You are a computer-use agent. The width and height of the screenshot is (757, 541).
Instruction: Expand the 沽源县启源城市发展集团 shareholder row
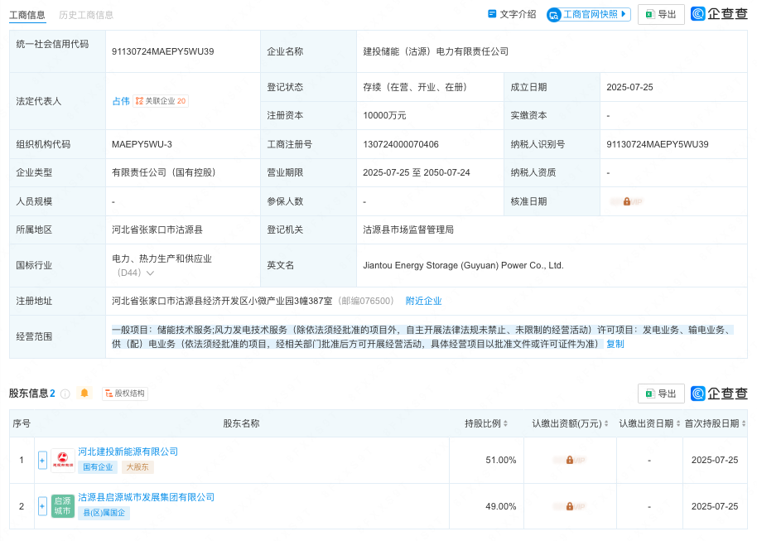(42, 506)
